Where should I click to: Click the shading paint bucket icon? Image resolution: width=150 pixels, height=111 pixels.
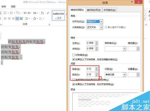(34, 18)
